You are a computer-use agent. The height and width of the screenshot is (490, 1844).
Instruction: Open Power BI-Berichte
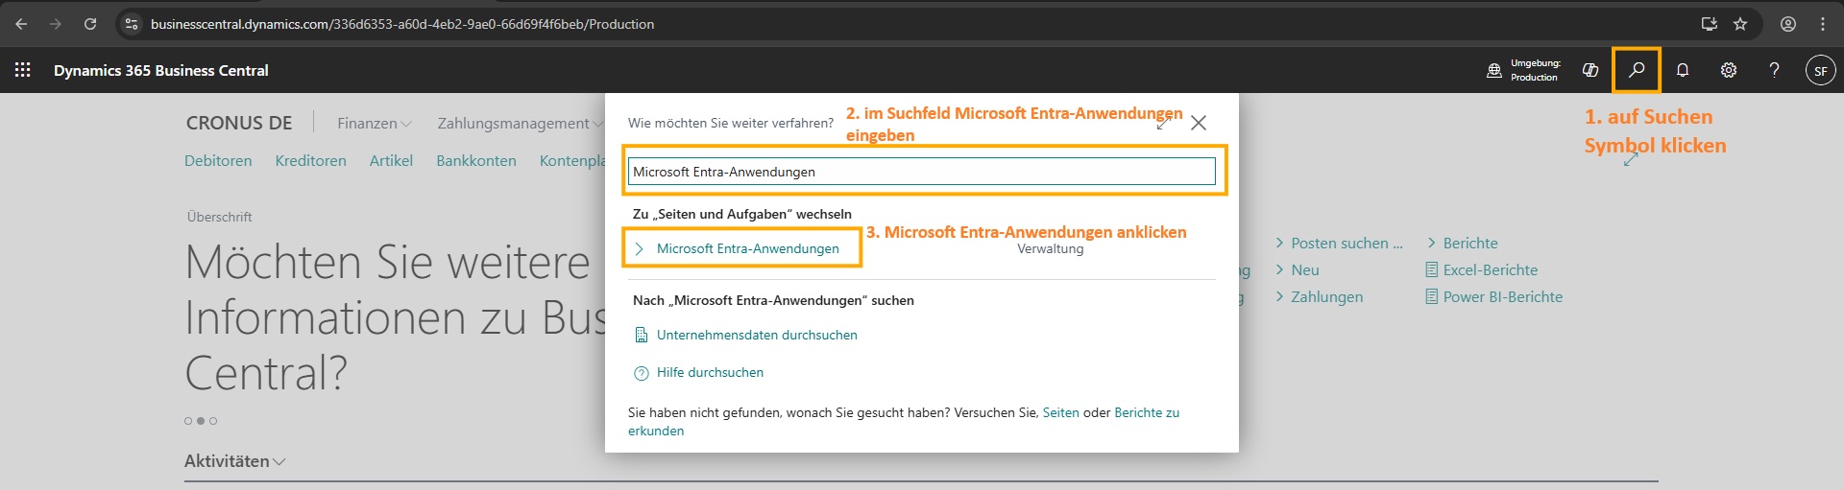(x=1503, y=297)
